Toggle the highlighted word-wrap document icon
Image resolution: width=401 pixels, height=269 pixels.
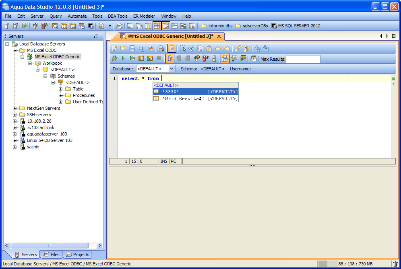click(x=172, y=48)
